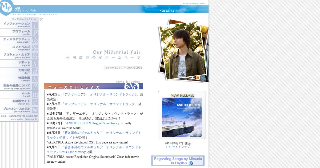This screenshot has height=168, width=320.
Task: Open the Support 's' sidebar icon
Action: point(35,63)
